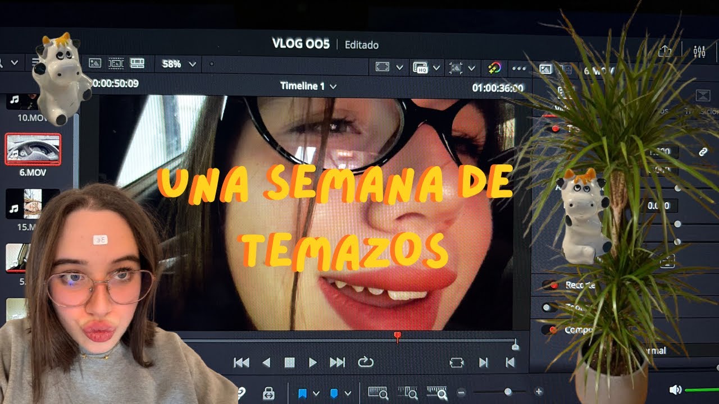Select the full extent zoom icon

[377, 393]
